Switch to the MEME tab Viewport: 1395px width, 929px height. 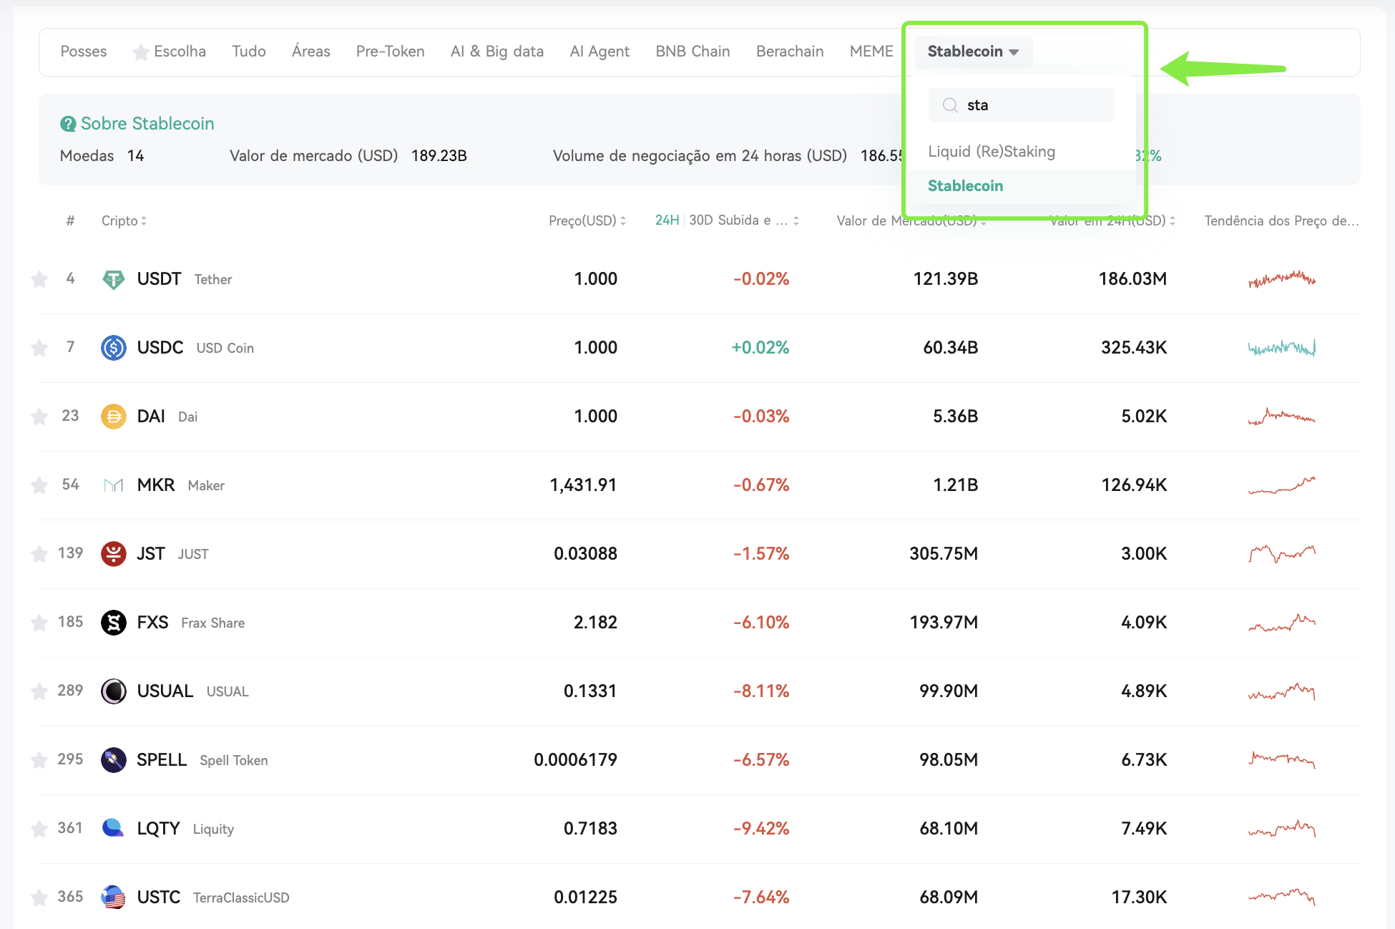point(871,52)
